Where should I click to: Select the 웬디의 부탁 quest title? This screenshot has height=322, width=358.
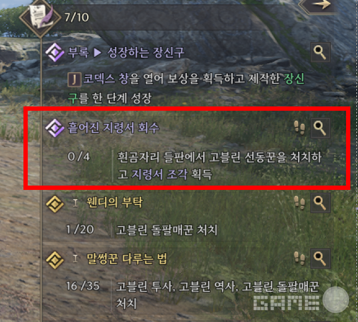click(x=115, y=203)
